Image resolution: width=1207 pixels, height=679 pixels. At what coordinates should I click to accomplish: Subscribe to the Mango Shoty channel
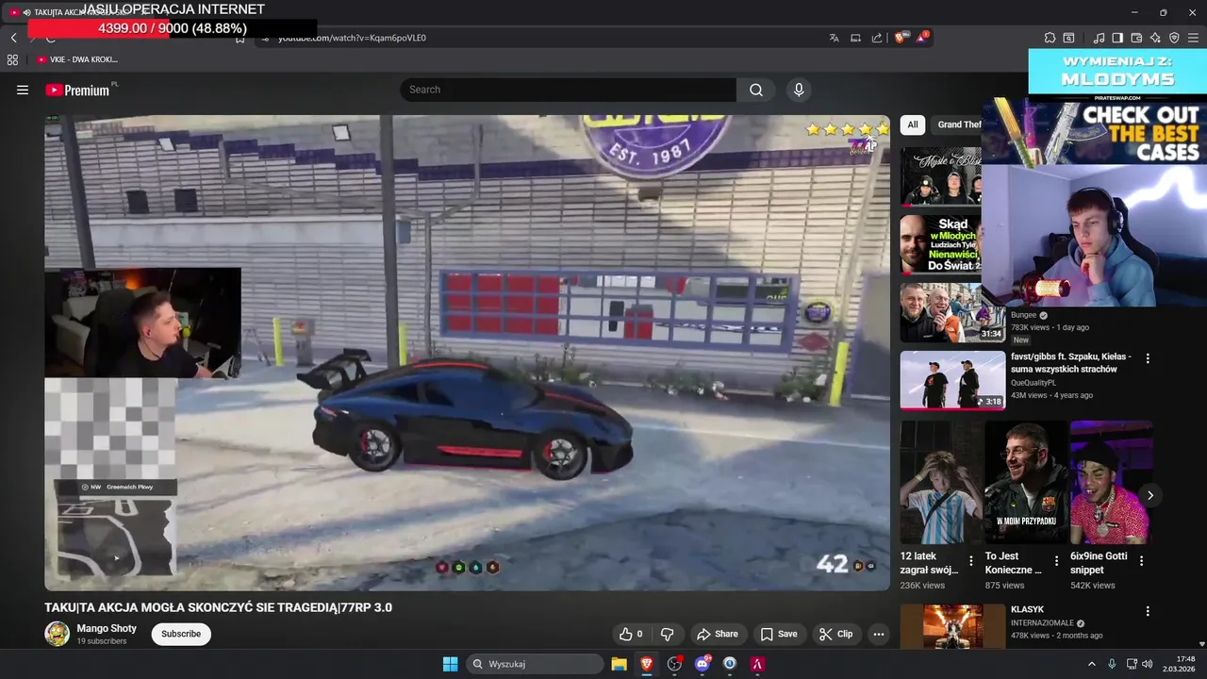181,634
